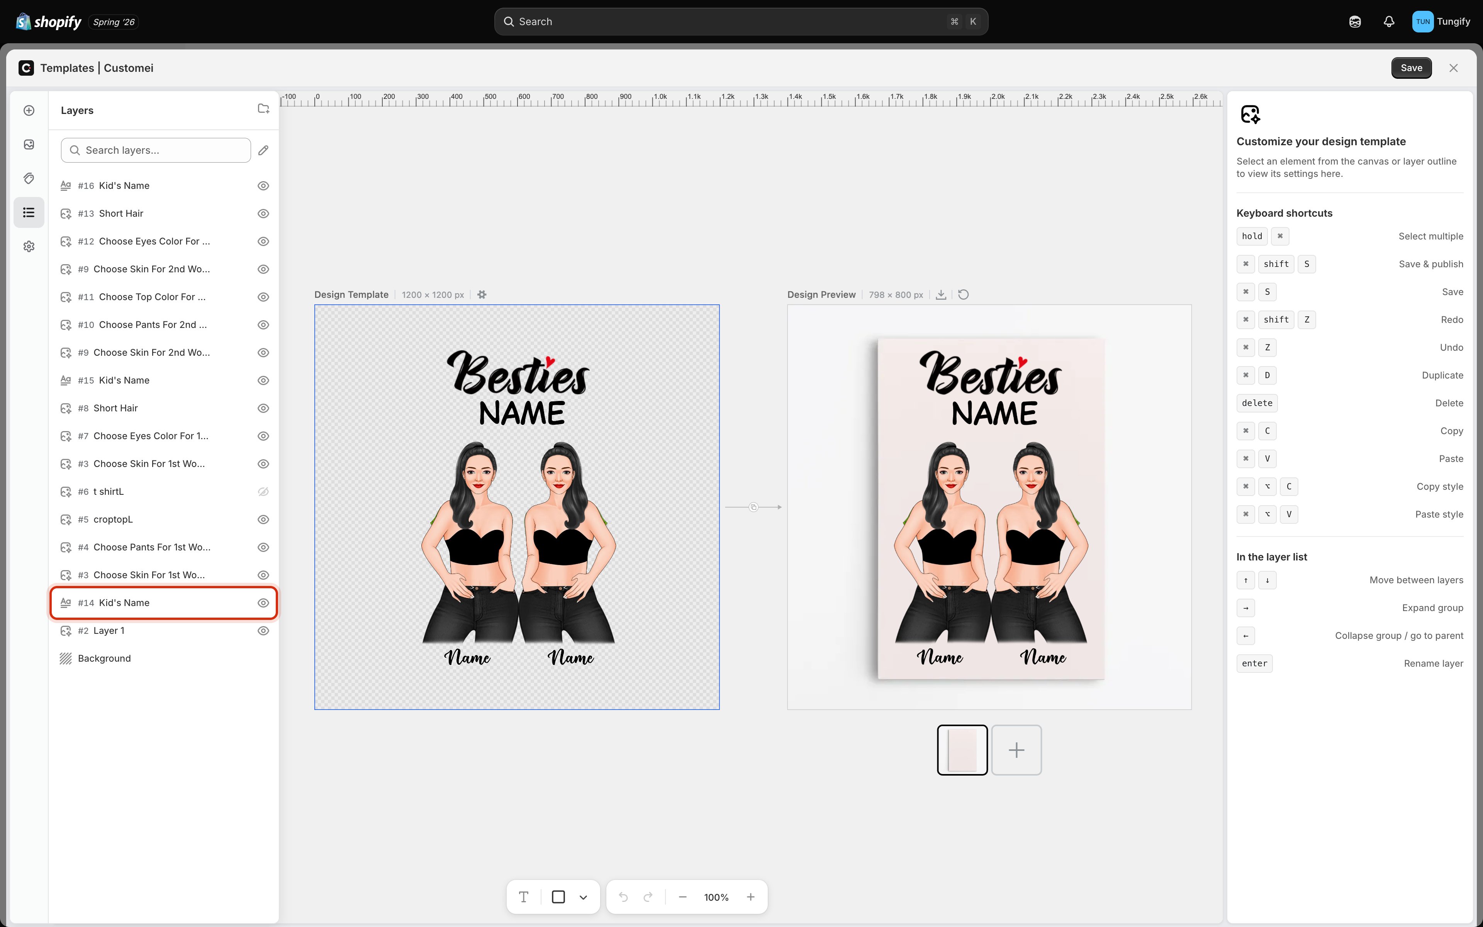1483x927 pixels.
Task: Click the image layer icon of #2 Layer 1
Action: (66, 631)
